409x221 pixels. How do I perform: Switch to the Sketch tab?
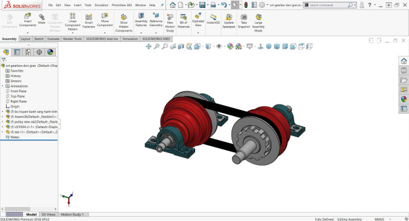[x=39, y=39]
